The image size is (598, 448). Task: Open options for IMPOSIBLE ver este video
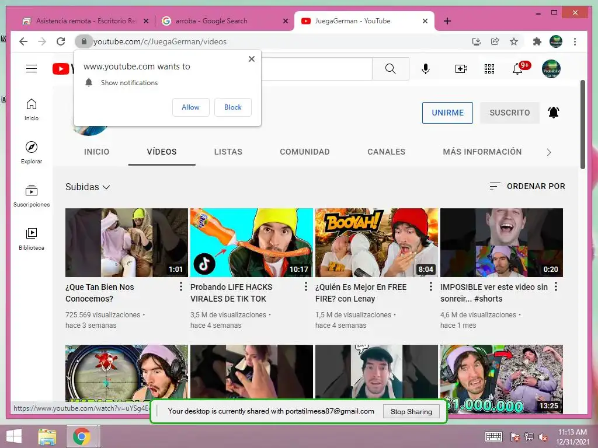point(556,286)
